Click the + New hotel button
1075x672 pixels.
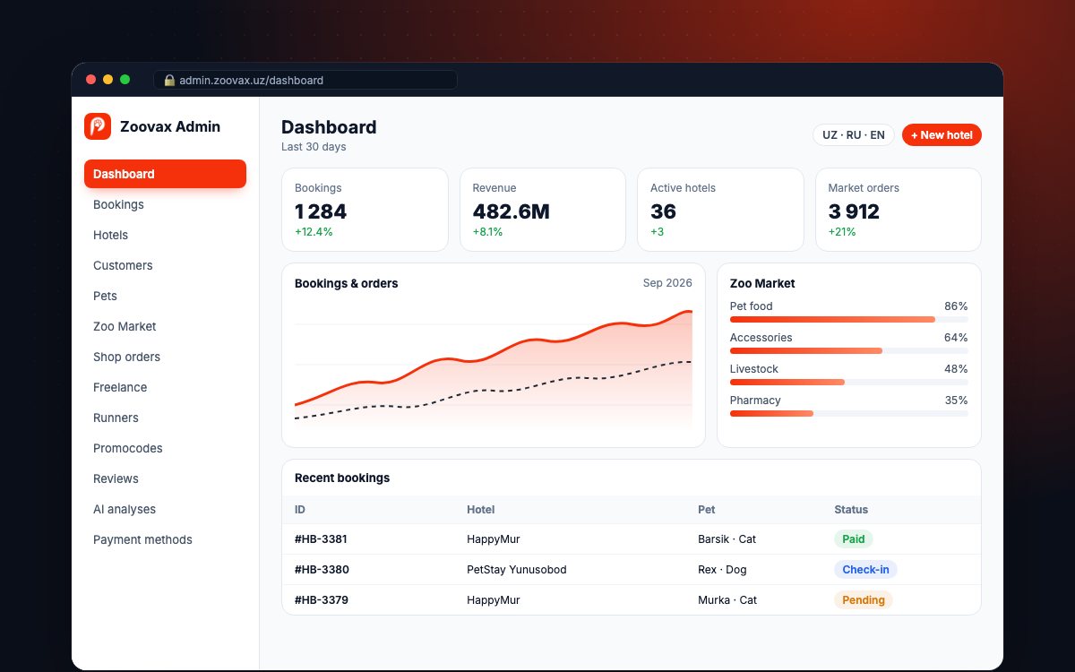pos(942,135)
